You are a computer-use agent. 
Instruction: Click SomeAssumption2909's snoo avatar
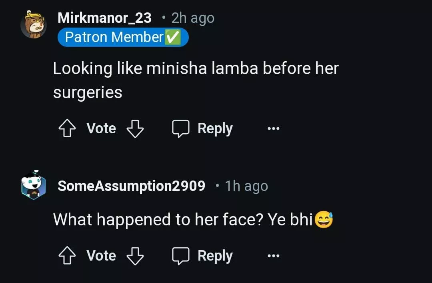(33, 185)
